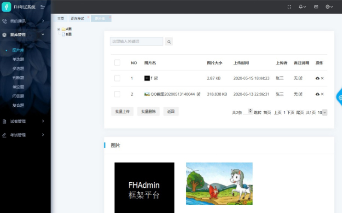Screen dimensions: 343x213
Task: Tick the select-all checkbox in table header
Action: tap(117, 63)
